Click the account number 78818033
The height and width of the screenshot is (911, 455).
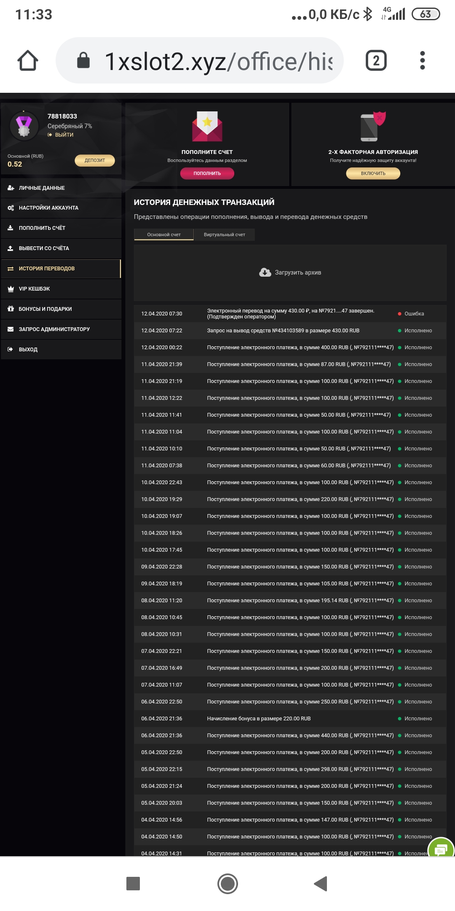coord(62,116)
